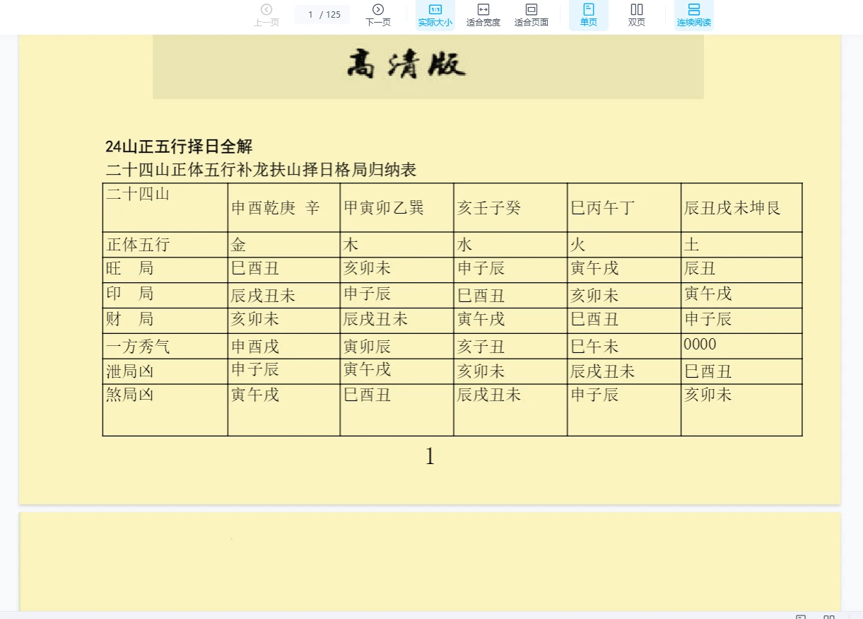The image size is (863, 619).
Task: Enable single-page display mode
Action: [588, 16]
